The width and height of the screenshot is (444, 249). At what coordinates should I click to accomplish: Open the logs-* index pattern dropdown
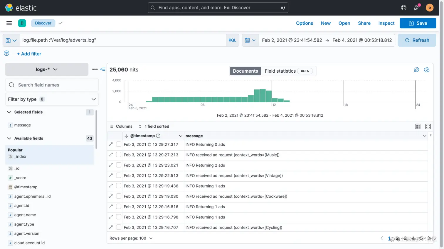(x=47, y=69)
